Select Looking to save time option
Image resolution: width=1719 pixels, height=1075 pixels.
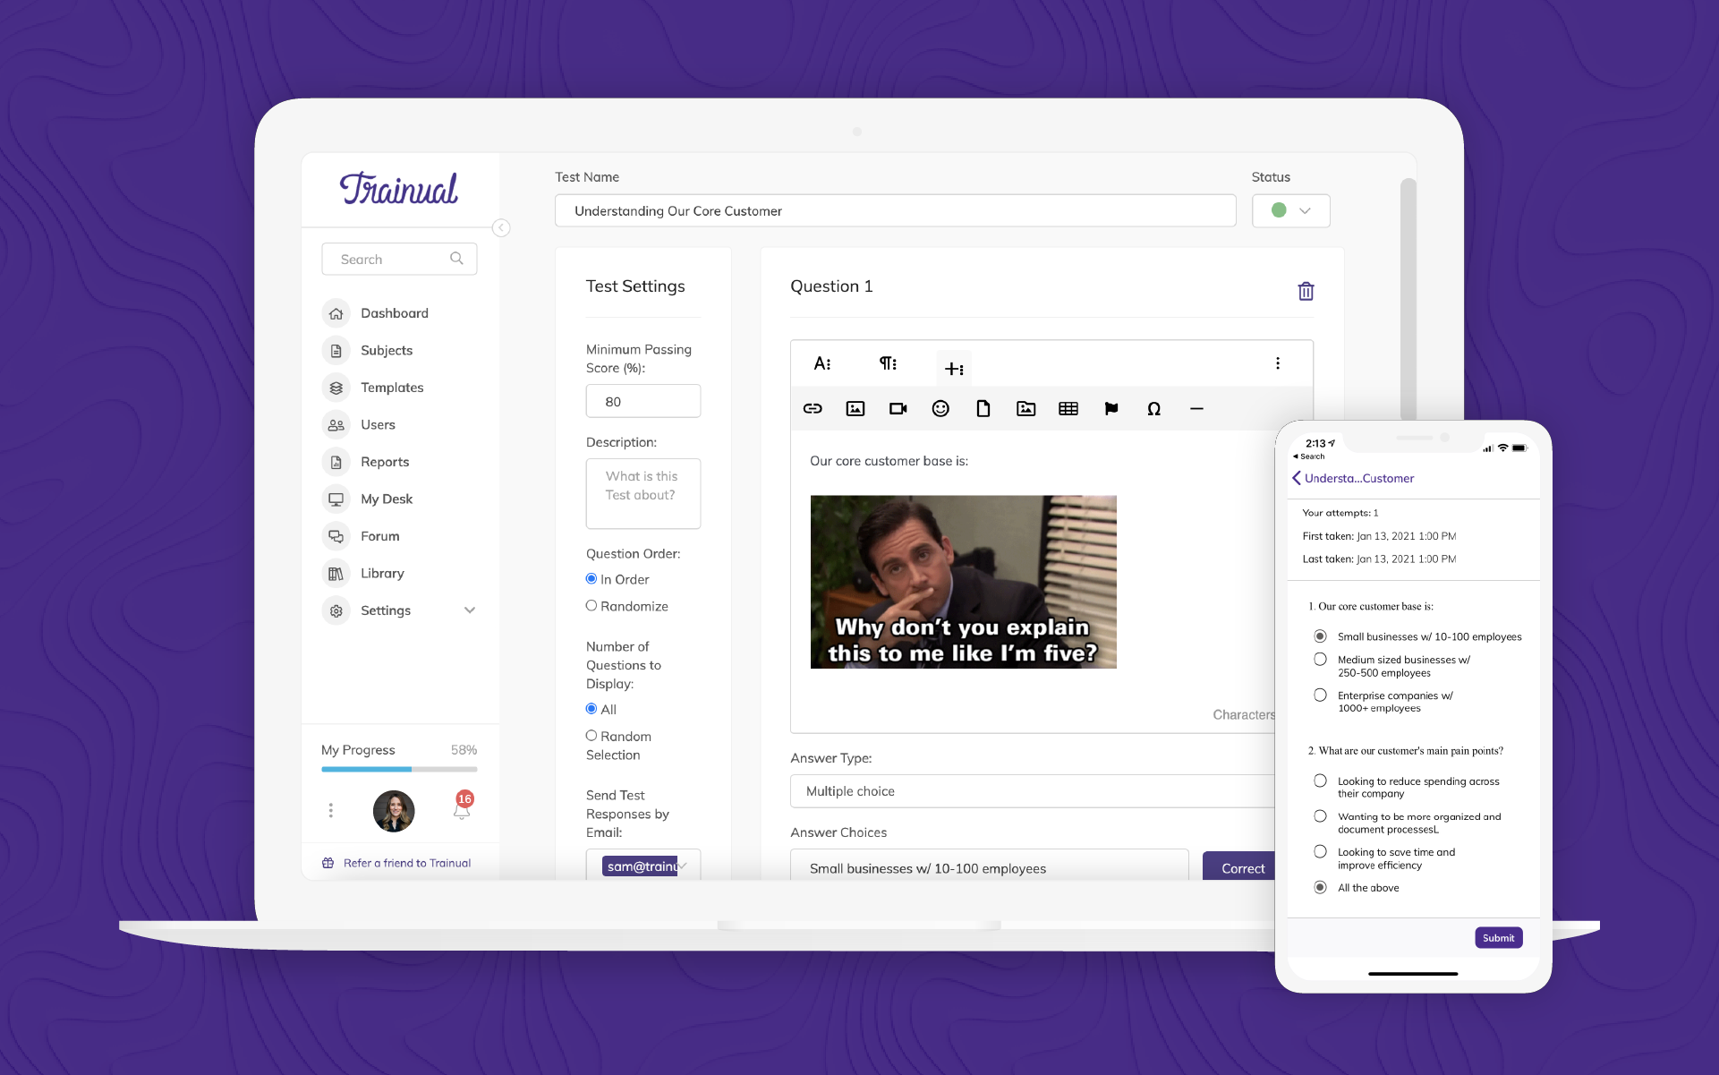coord(1320,852)
